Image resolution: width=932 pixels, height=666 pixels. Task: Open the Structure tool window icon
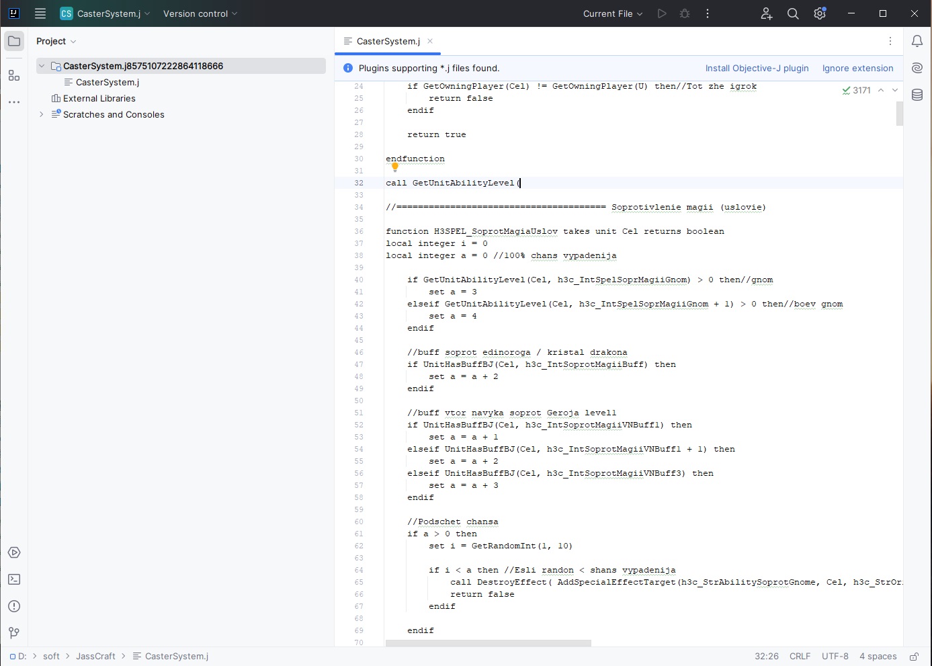coord(14,76)
